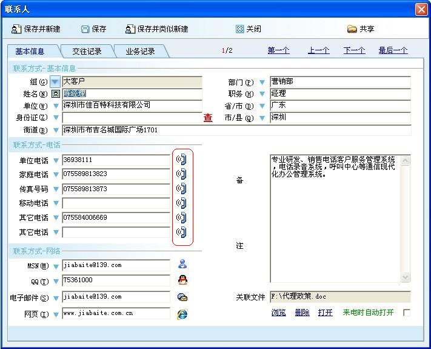Dial 075584006669 using its phone icon
Screen dimensions: 431x349
181,217
